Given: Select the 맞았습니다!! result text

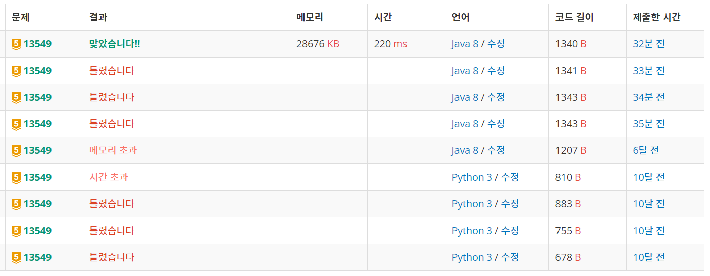Looking at the screenshot, I should pos(115,44).
